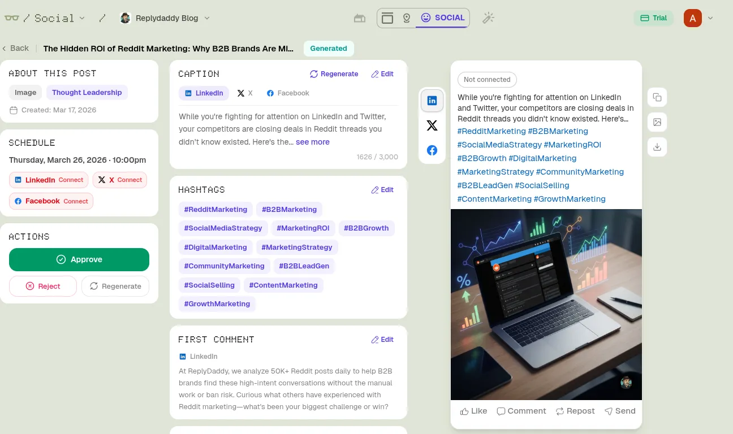Click the post preview image
Screen dimensions: 733x434
click(546, 304)
